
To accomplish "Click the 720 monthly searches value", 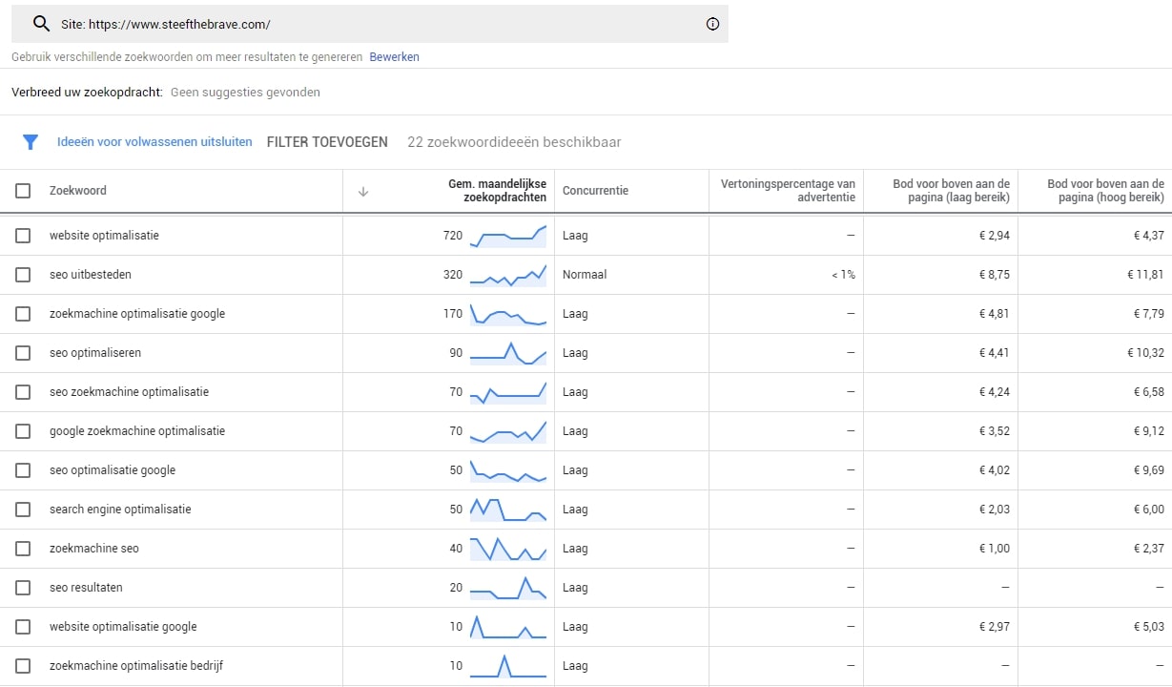I will tap(453, 236).
